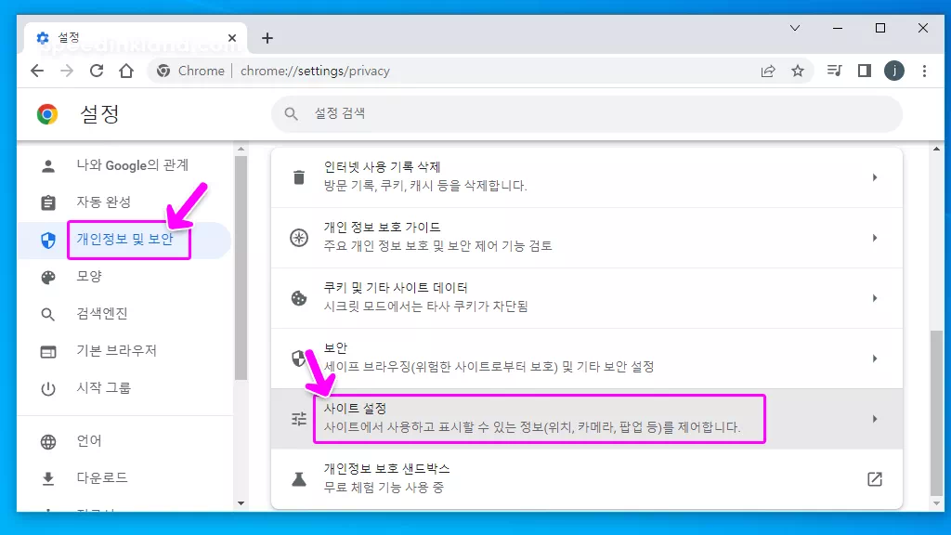This screenshot has height=535, width=951.
Task: Click the browser window icon for 기본 브라우저
Action: tap(48, 351)
